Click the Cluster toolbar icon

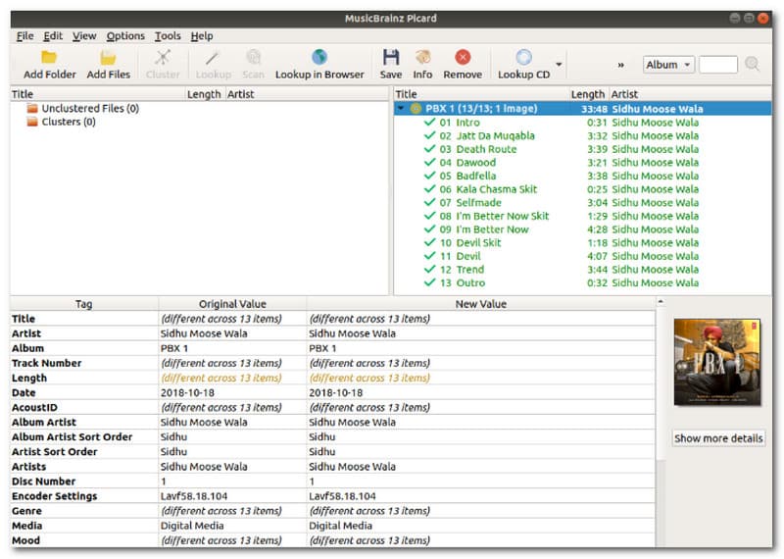point(163,58)
